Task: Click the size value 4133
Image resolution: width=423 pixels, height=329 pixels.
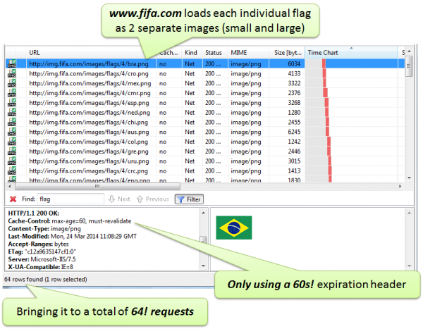Action: coord(294,74)
